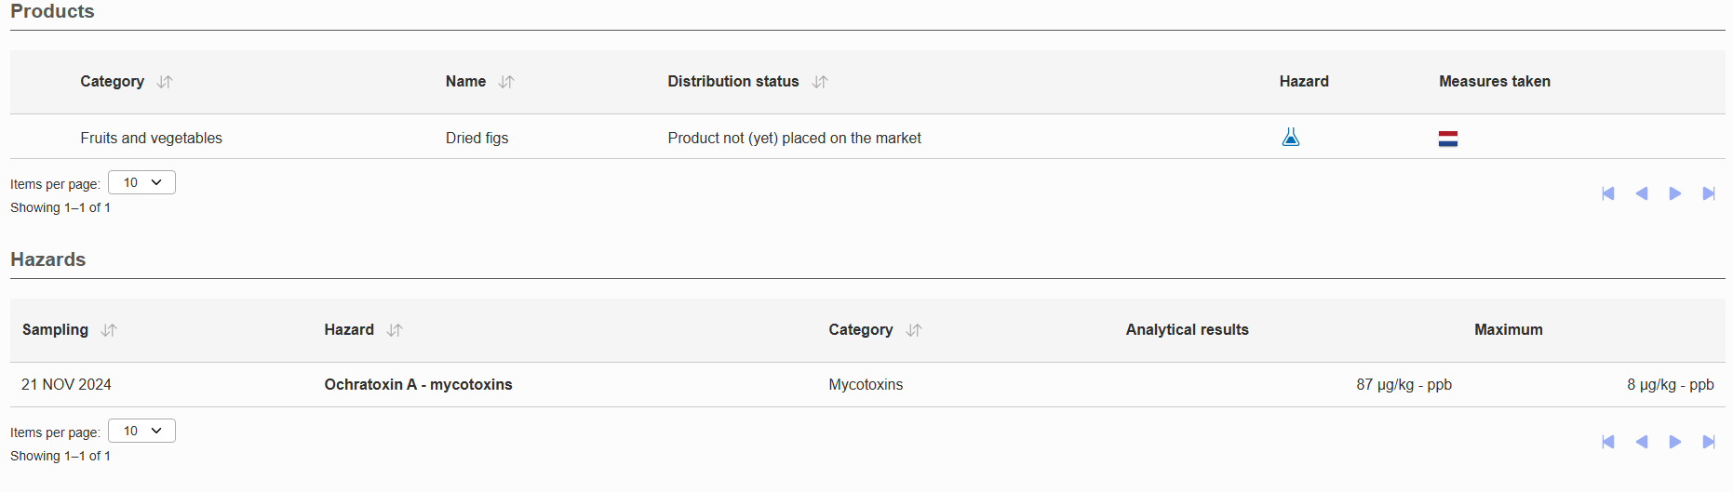Open Hazards items per page dropdown
Image resolution: width=1733 pixels, height=492 pixels.
141,431
